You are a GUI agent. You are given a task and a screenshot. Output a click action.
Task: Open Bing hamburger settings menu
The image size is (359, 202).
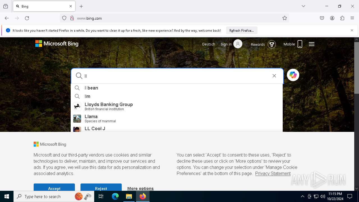pyautogui.click(x=312, y=44)
